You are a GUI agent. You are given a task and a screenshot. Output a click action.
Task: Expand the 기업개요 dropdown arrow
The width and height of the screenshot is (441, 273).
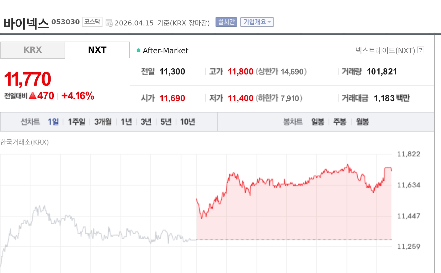click(x=269, y=22)
